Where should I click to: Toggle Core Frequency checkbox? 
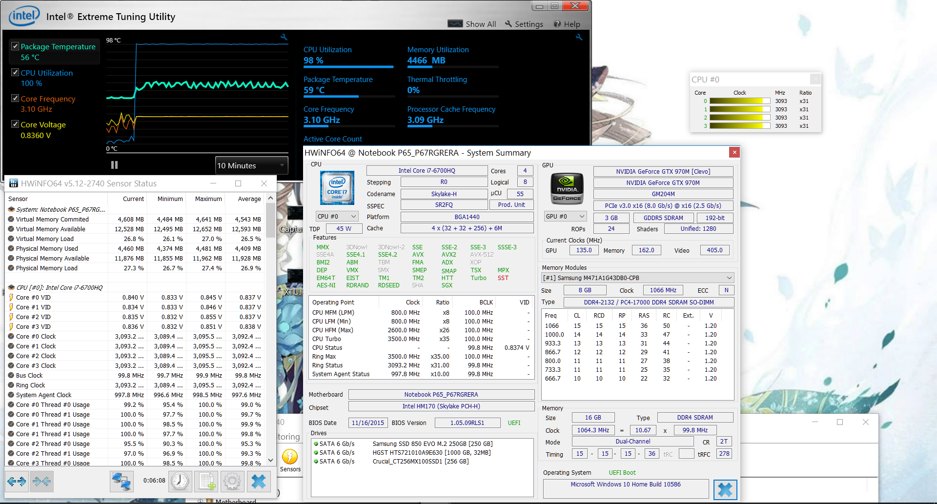coord(15,98)
